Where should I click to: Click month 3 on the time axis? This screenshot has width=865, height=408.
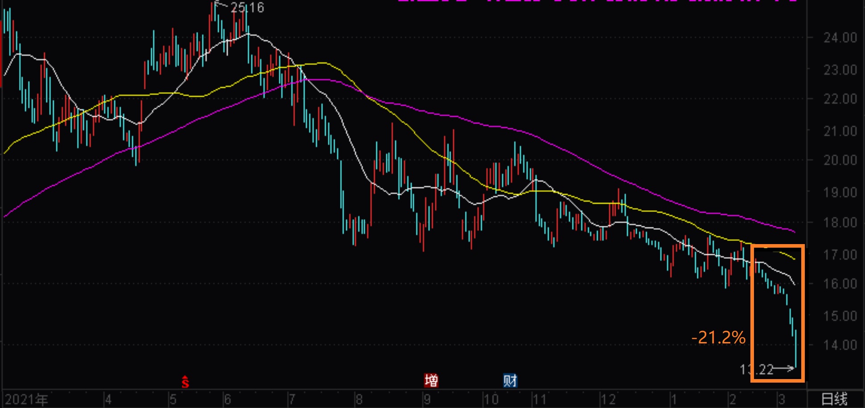pyautogui.click(x=781, y=400)
